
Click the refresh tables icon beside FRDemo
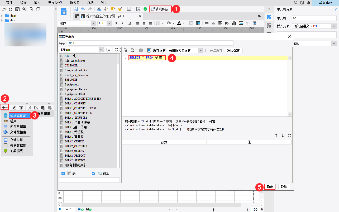click(116, 50)
